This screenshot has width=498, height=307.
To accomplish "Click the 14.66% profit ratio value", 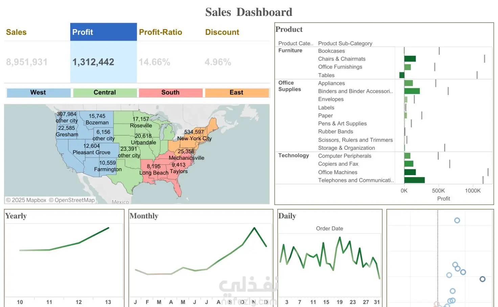I will tap(154, 62).
